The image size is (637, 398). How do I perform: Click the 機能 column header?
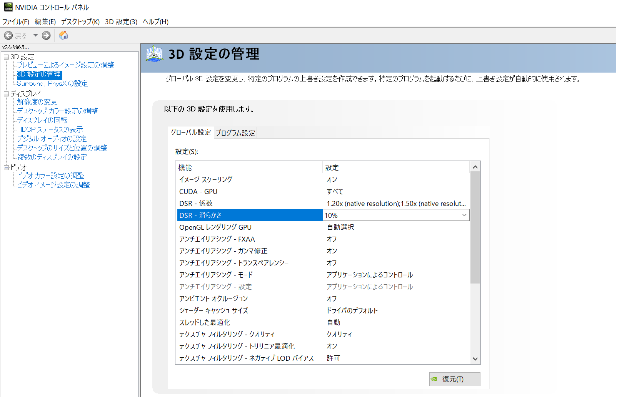[x=249, y=167]
